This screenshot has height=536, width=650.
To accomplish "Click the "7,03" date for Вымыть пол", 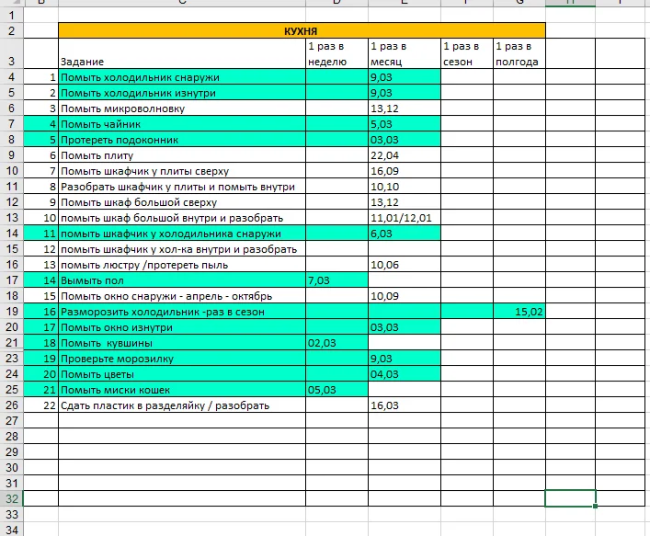I will (336, 280).
